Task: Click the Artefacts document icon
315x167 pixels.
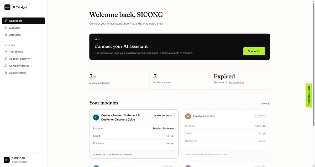Action: pos(6,35)
